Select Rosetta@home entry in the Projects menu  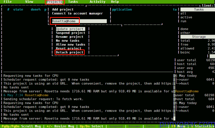pyautogui.click(x=79, y=21)
